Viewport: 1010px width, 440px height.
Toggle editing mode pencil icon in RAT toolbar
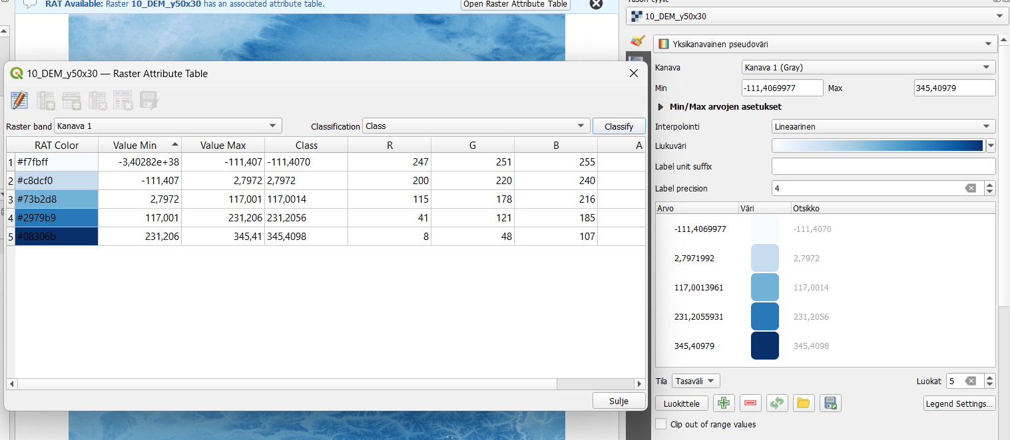[x=19, y=100]
